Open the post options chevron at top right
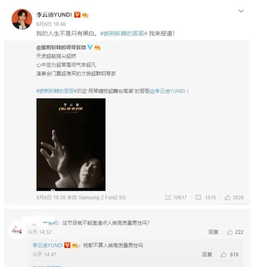Screen dimensions: 254x267 241,11
